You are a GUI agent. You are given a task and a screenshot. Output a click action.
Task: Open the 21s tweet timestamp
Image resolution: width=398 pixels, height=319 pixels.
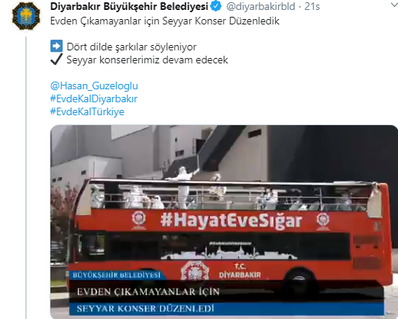(x=312, y=6)
